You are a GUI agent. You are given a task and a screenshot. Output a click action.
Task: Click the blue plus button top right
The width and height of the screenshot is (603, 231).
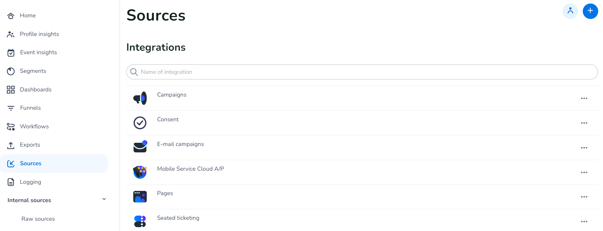coord(590,11)
